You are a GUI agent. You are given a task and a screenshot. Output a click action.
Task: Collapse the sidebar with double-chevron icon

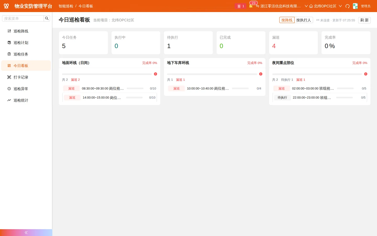tap(26, 233)
